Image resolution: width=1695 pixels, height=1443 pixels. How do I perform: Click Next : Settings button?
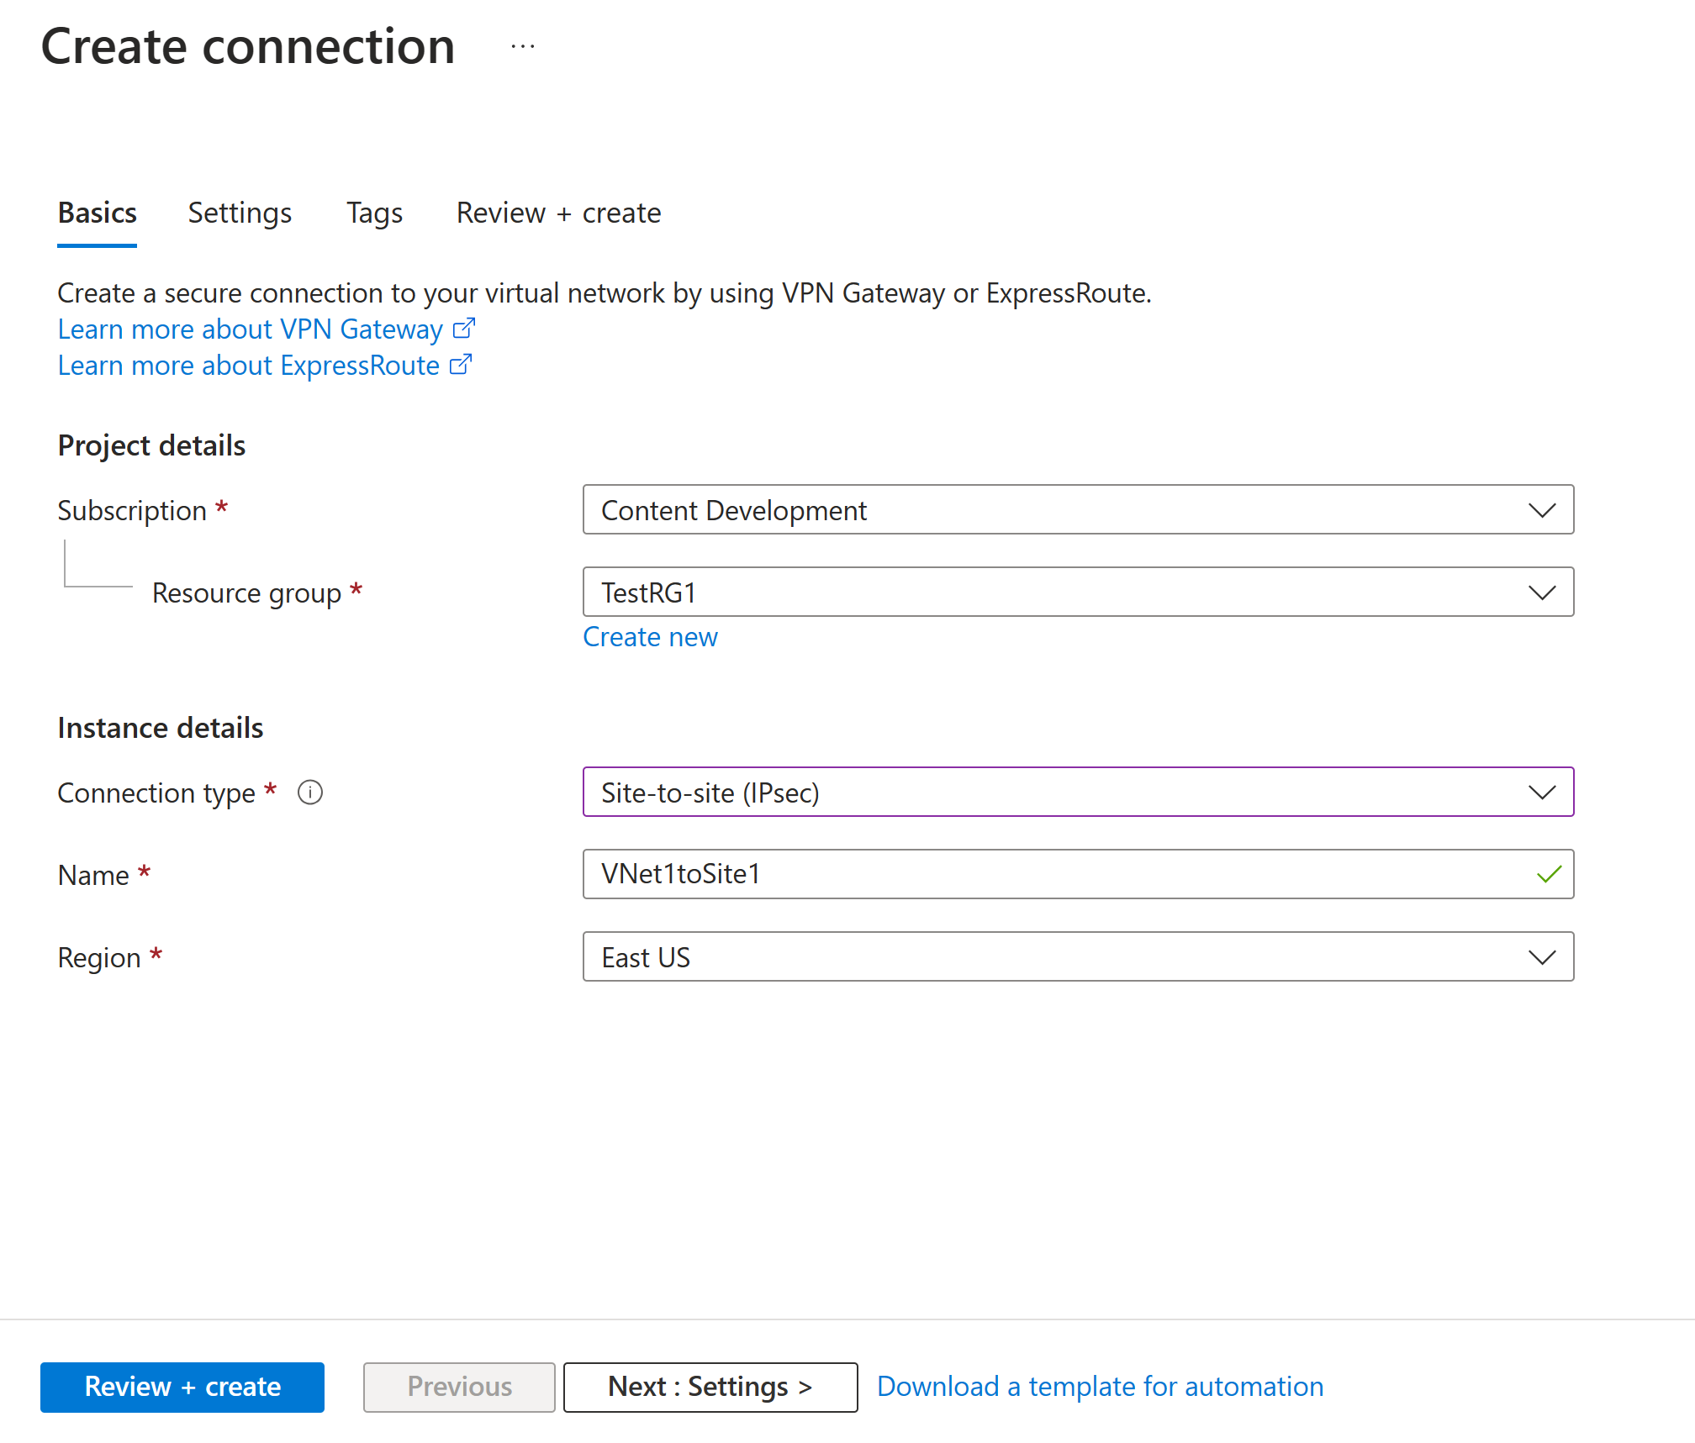(x=710, y=1387)
